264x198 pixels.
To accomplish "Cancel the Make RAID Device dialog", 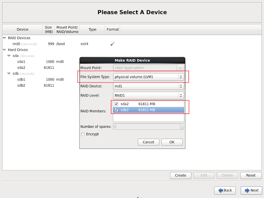I will click(148, 142).
